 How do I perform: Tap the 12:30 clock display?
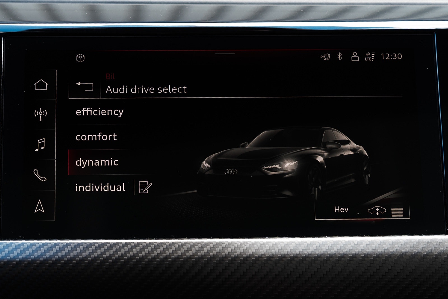tap(391, 57)
